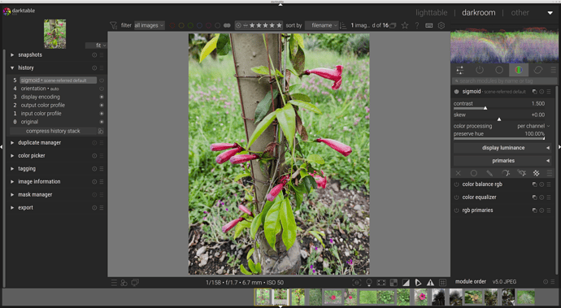Toggle the clipping warning triangle indicator
This screenshot has height=308, width=561.
click(x=430, y=283)
